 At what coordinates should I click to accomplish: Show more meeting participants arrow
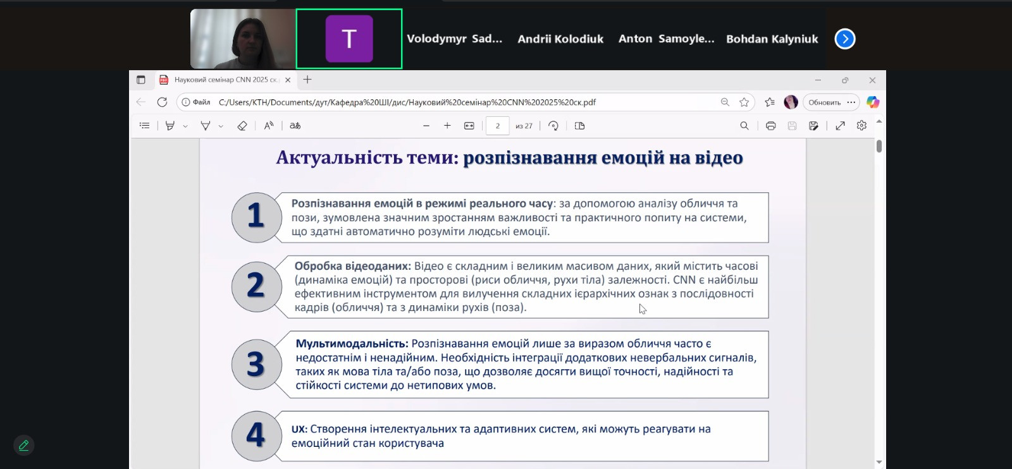tap(845, 39)
